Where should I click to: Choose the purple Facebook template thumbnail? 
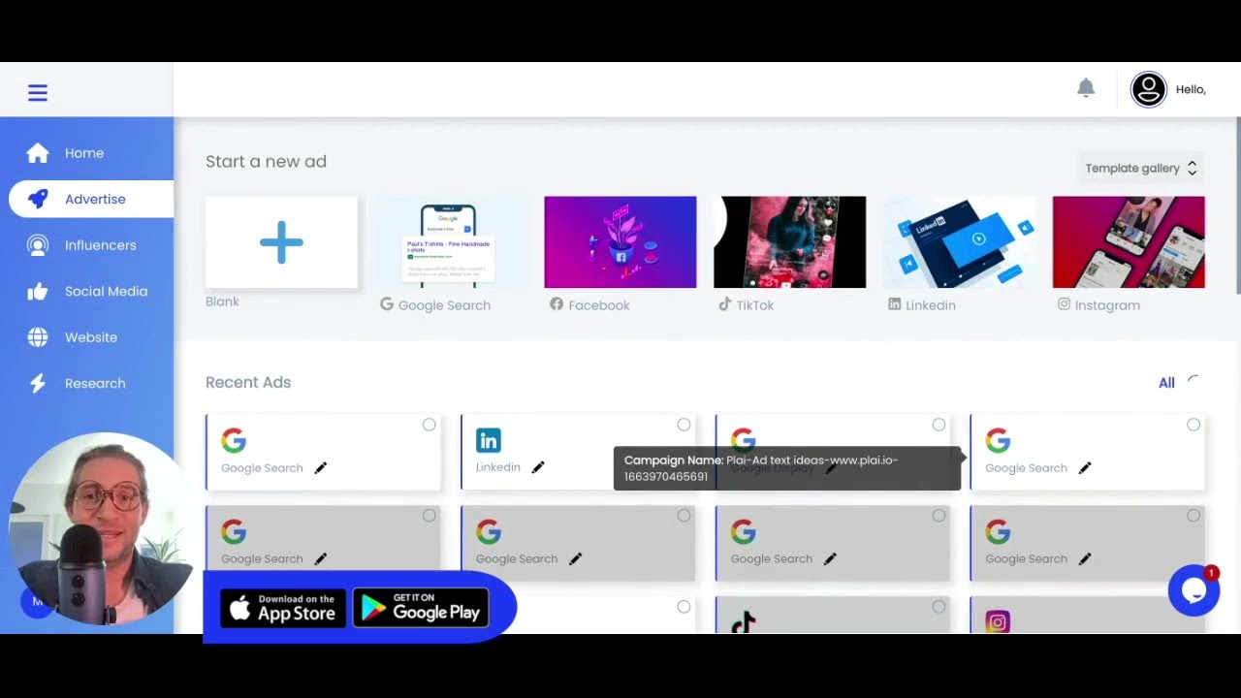coord(620,242)
